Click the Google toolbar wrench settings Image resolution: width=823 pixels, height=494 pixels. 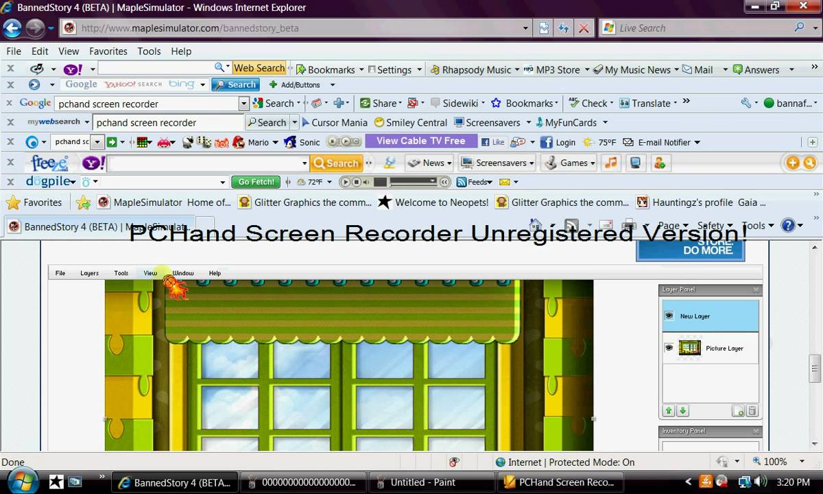[x=746, y=103]
